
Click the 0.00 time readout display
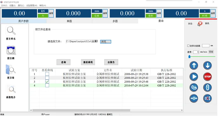click(181, 13)
